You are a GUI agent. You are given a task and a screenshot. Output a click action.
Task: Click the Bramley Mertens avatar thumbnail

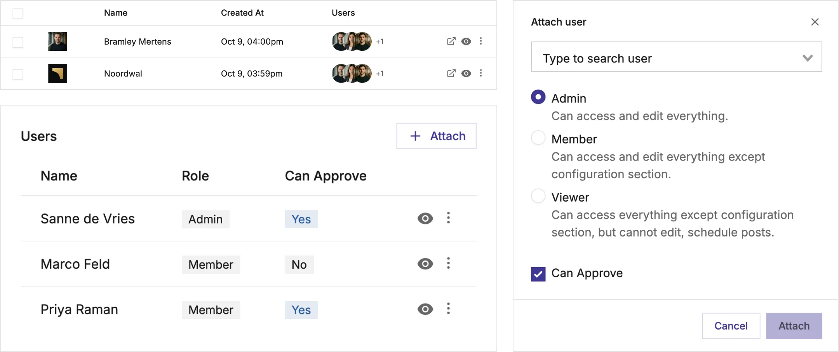pyautogui.click(x=57, y=41)
